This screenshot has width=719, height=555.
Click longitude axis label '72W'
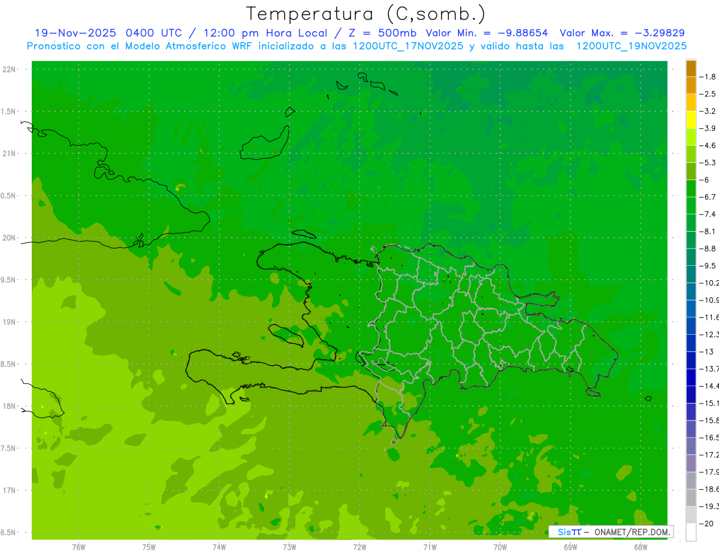coord(359,547)
